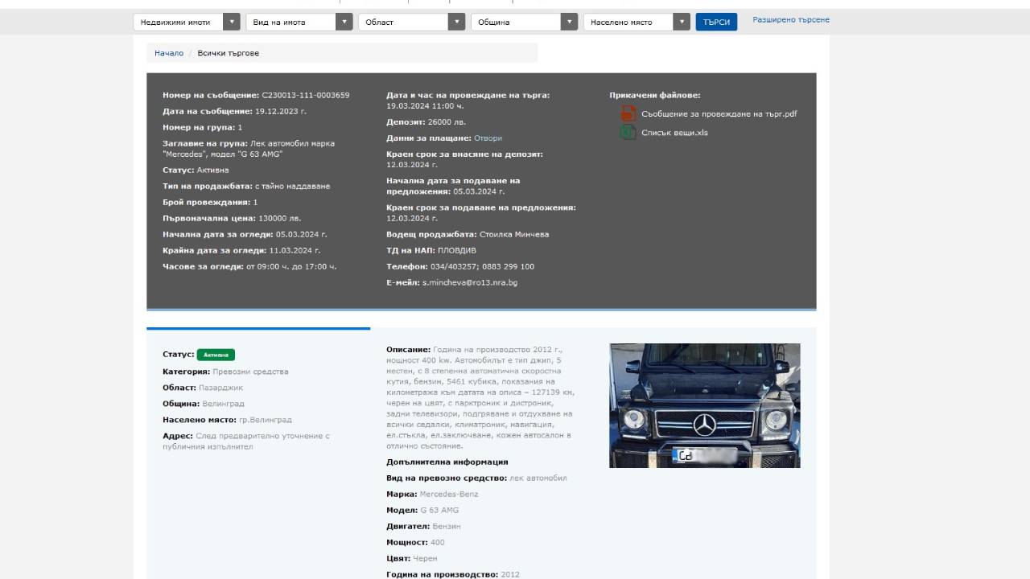Click the arrow icon on Вид на имота selector
Screen dimensions: 1030x579
click(x=344, y=22)
